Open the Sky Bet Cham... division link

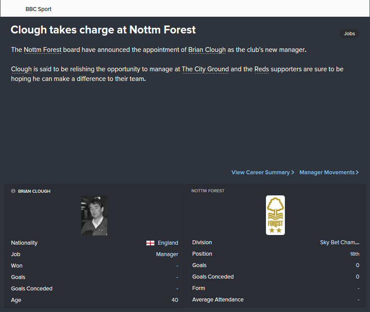click(x=340, y=242)
